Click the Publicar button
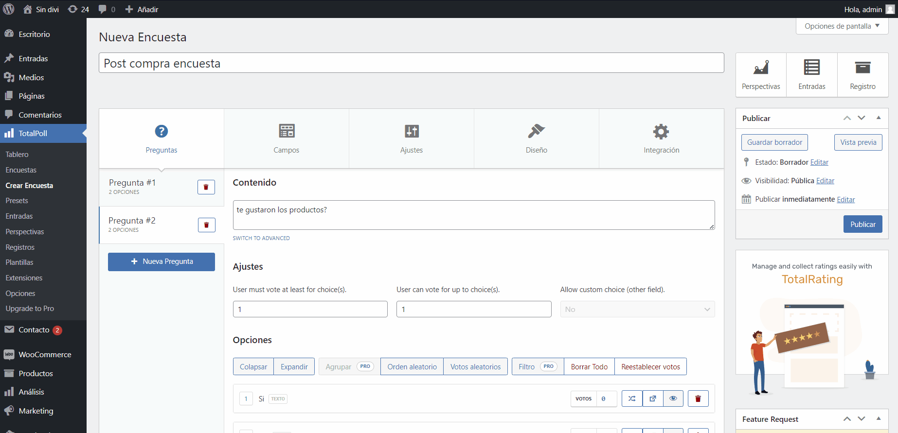Screen dimensions: 898x433 [862, 225]
